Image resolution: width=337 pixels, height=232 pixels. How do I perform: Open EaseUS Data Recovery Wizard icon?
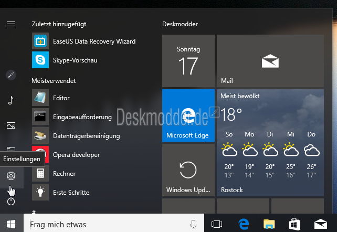[x=40, y=41]
